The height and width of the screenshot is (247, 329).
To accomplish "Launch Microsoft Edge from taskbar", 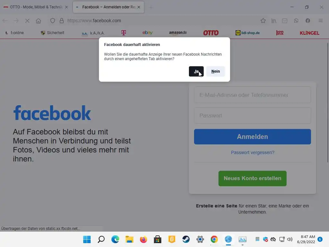I will point(115,239).
